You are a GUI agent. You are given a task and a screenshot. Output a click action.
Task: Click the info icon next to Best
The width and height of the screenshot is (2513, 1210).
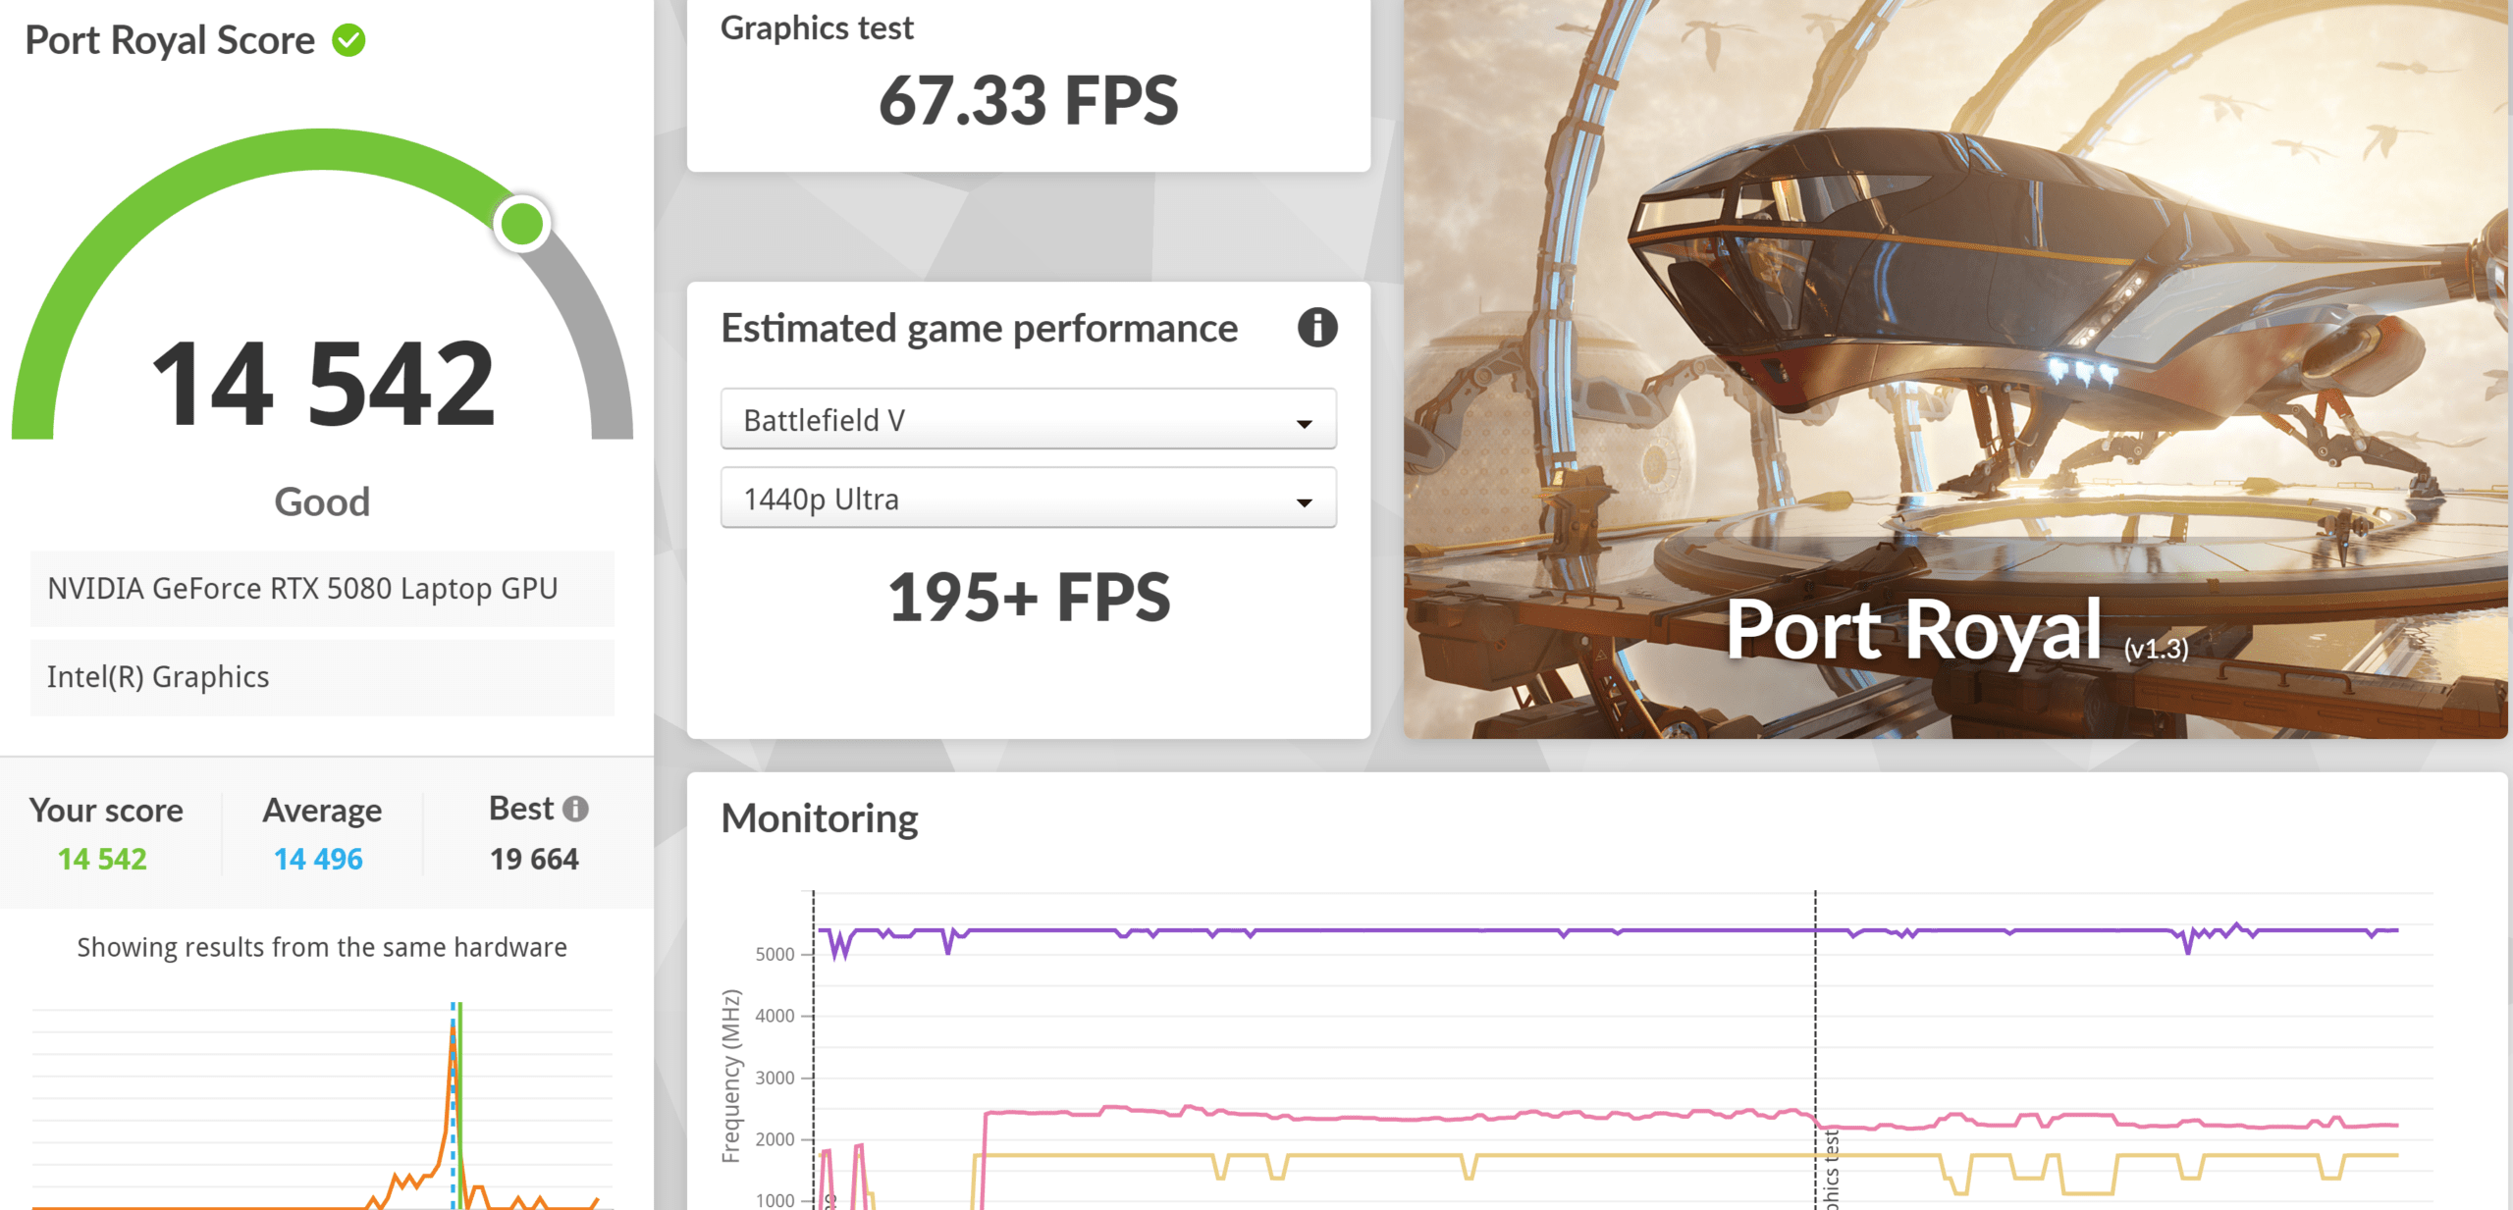[575, 809]
